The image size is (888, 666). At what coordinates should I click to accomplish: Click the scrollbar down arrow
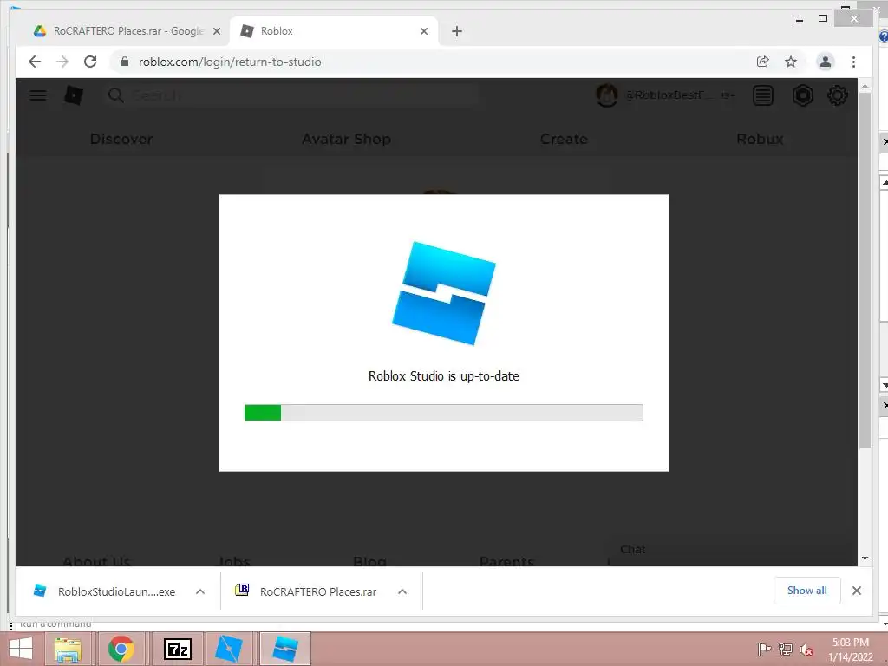pos(865,558)
